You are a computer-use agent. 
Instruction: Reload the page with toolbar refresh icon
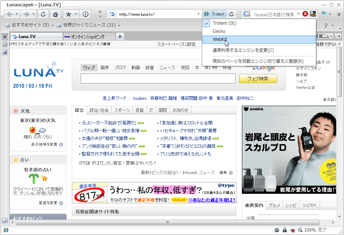point(43,14)
